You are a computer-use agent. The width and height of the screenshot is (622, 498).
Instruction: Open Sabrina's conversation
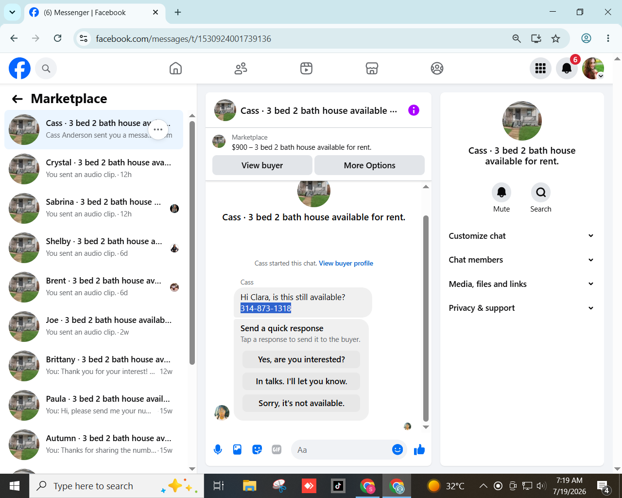(x=94, y=208)
